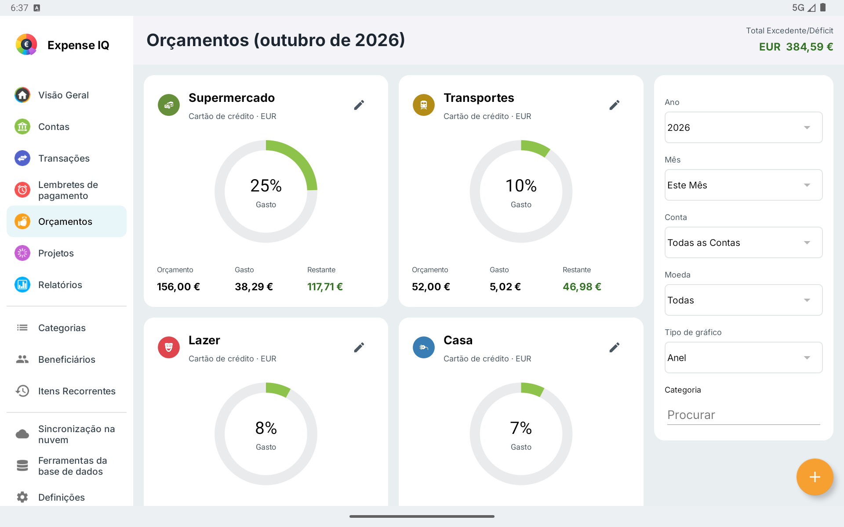This screenshot has width=844, height=527.
Task: Focus the Procurar category search field
Action: coord(743,415)
